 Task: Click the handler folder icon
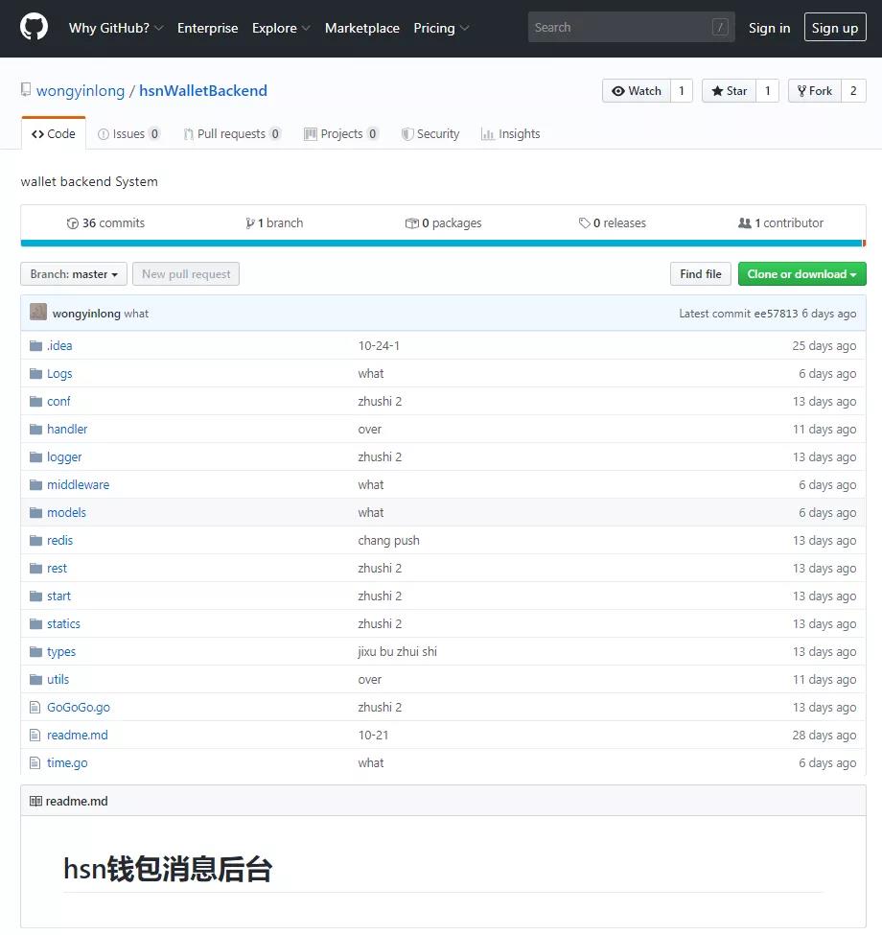coord(35,430)
